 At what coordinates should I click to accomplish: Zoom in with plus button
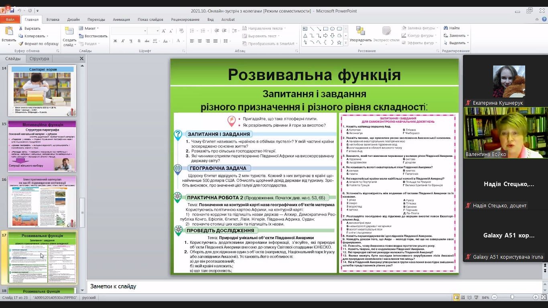[536, 297]
